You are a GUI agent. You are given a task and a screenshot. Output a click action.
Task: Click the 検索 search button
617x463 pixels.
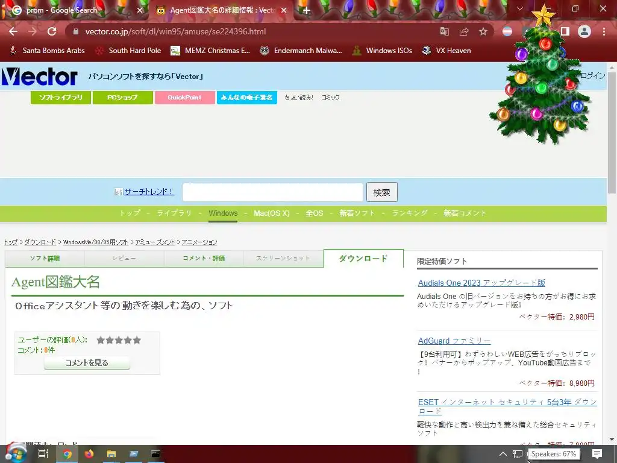[381, 192]
